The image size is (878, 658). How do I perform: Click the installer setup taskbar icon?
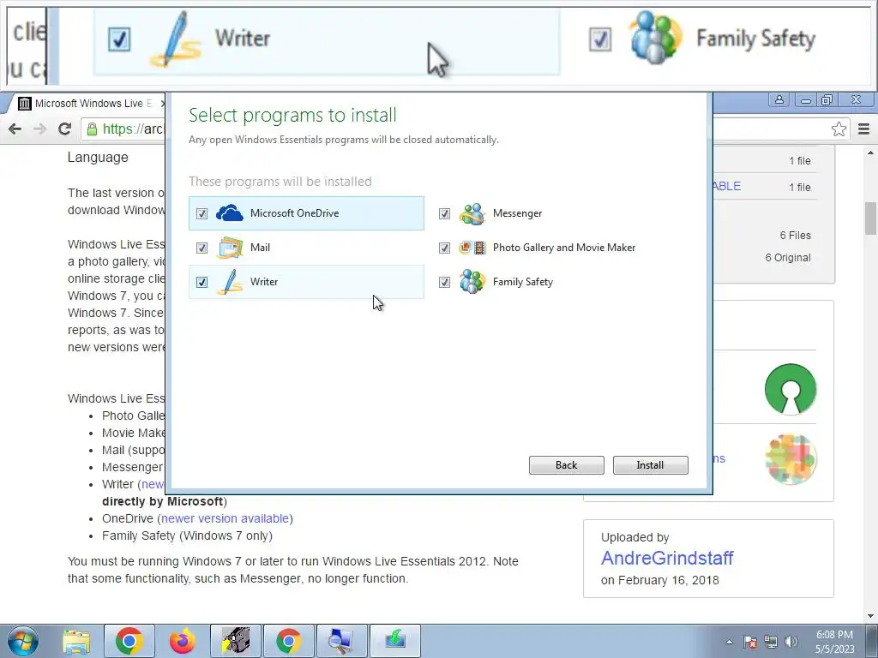(395, 641)
